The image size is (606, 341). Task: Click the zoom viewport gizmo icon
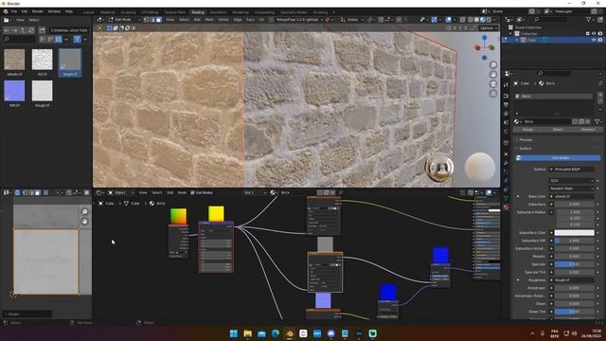[493, 65]
